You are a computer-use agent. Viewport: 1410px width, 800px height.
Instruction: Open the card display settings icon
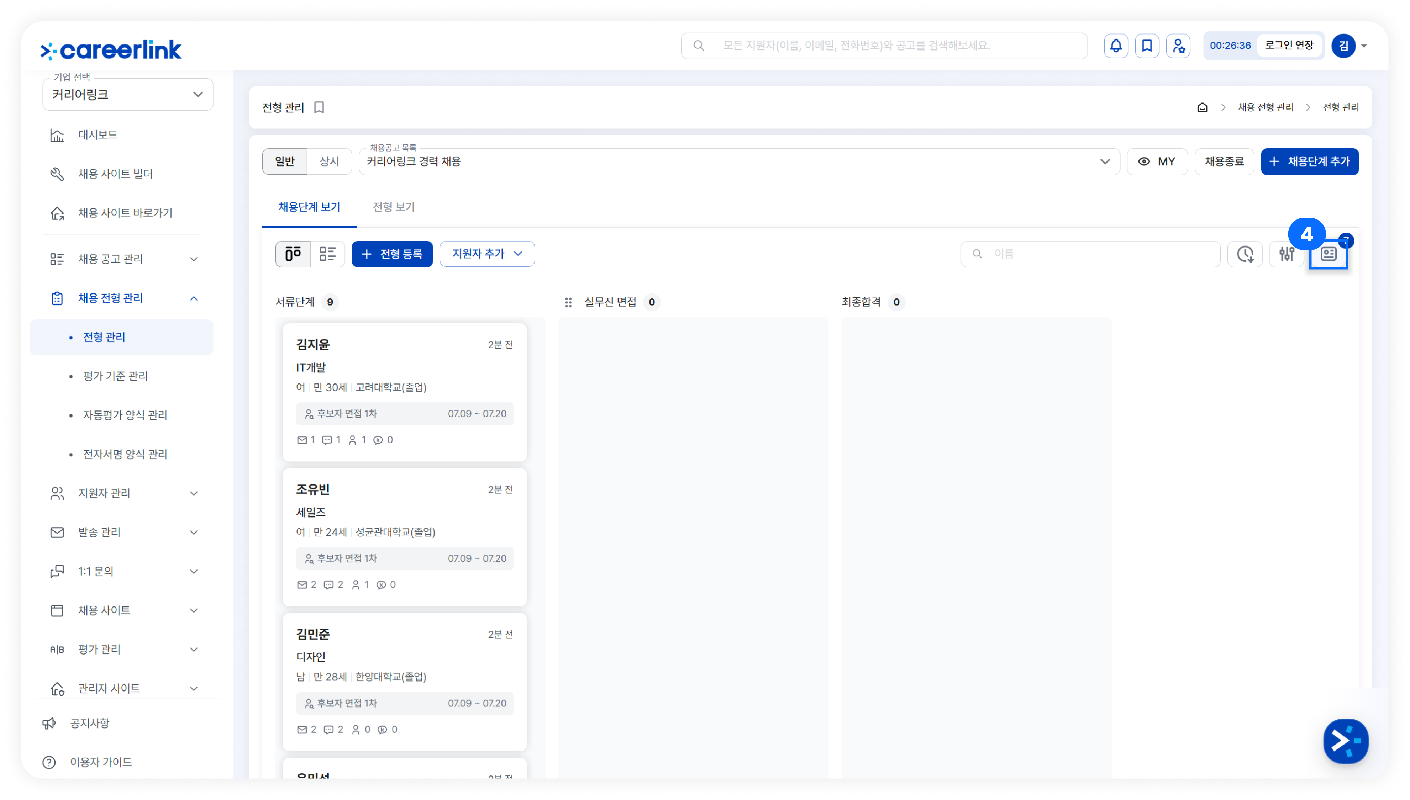tap(1329, 254)
